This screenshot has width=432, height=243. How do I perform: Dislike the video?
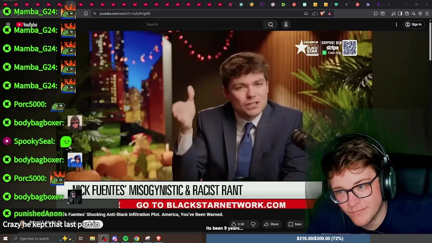coord(253,224)
